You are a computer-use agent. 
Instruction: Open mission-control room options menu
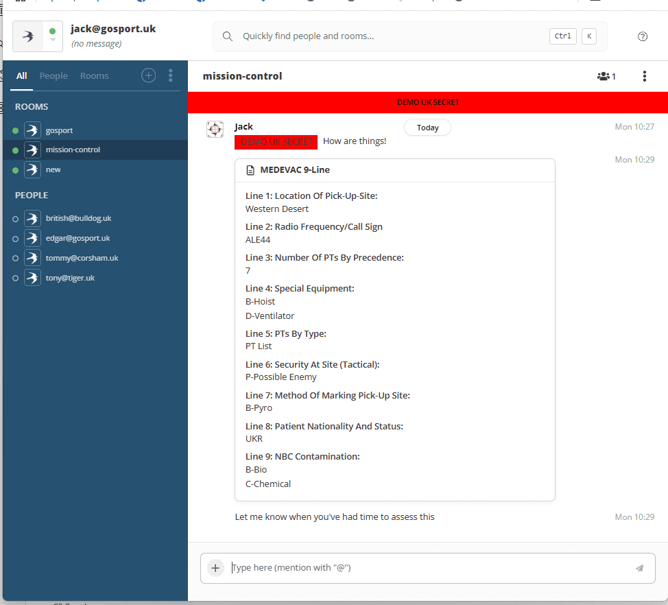644,76
